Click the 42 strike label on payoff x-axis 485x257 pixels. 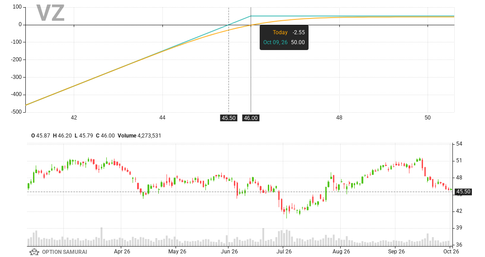[x=74, y=117]
